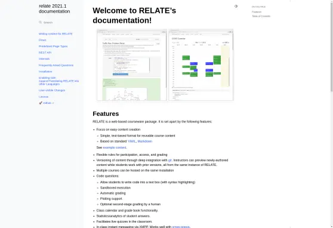Click 'Code questions:' list item
Viewport: 333px width, 228px height.
[107, 176]
